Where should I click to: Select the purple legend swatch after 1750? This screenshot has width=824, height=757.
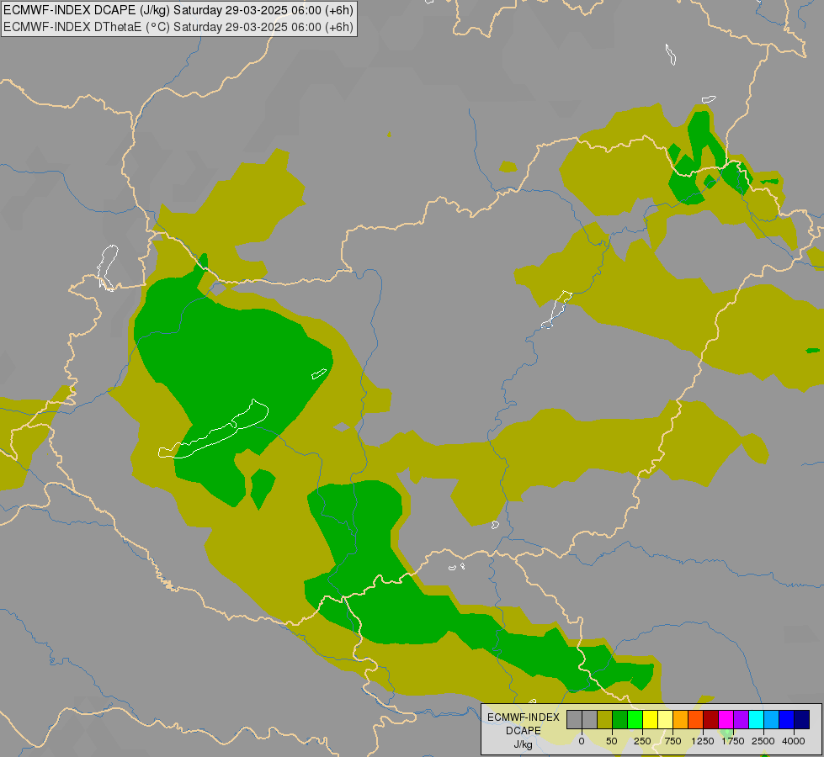(x=742, y=720)
